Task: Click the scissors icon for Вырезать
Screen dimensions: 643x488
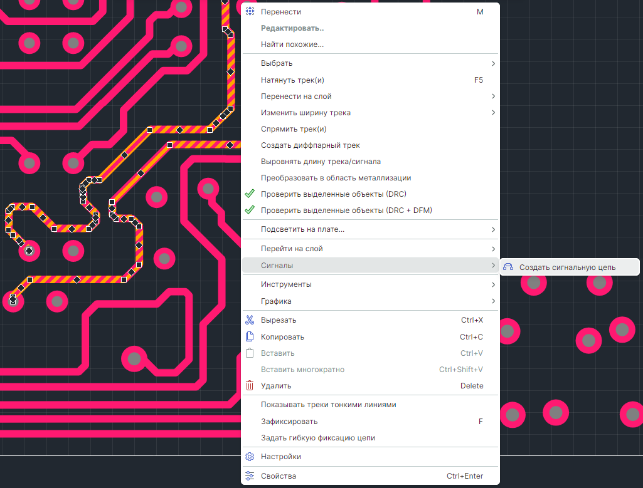Action: pos(250,320)
